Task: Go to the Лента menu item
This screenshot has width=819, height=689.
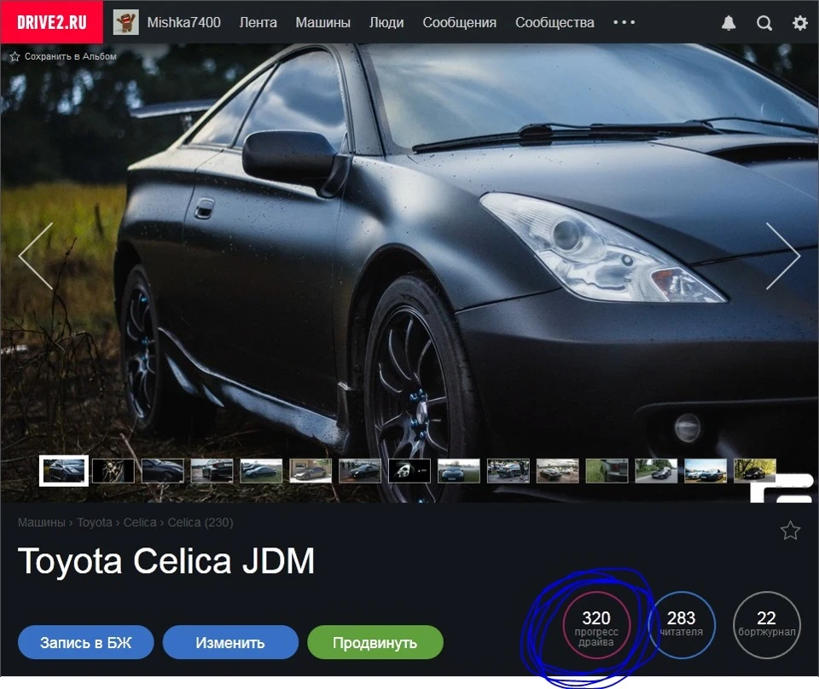Action: coord(258,22)
